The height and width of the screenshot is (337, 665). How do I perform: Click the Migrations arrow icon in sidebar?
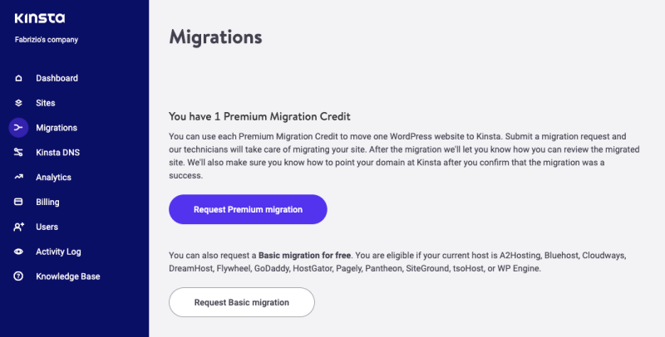pyautogui.click(x=18, y=128)
